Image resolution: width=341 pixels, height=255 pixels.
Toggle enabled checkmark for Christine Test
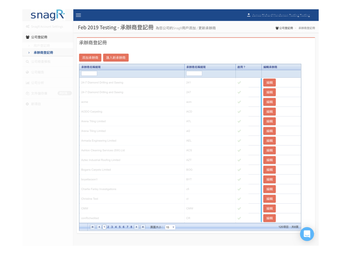pyautogui.click(x=239, y=199)
